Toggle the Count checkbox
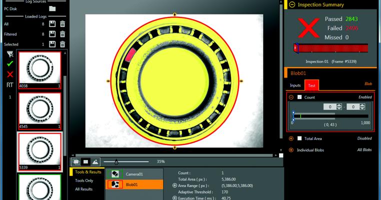The height and width of the screenshot is (200, 381). click(x=299, y=97)
